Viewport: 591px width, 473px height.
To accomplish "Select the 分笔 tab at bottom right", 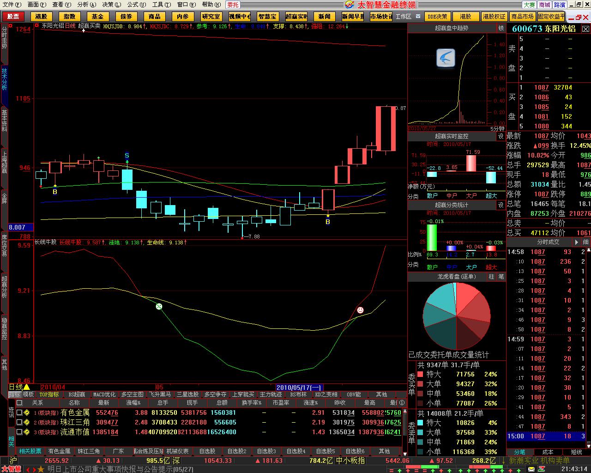I will click(x=520, y=452).
